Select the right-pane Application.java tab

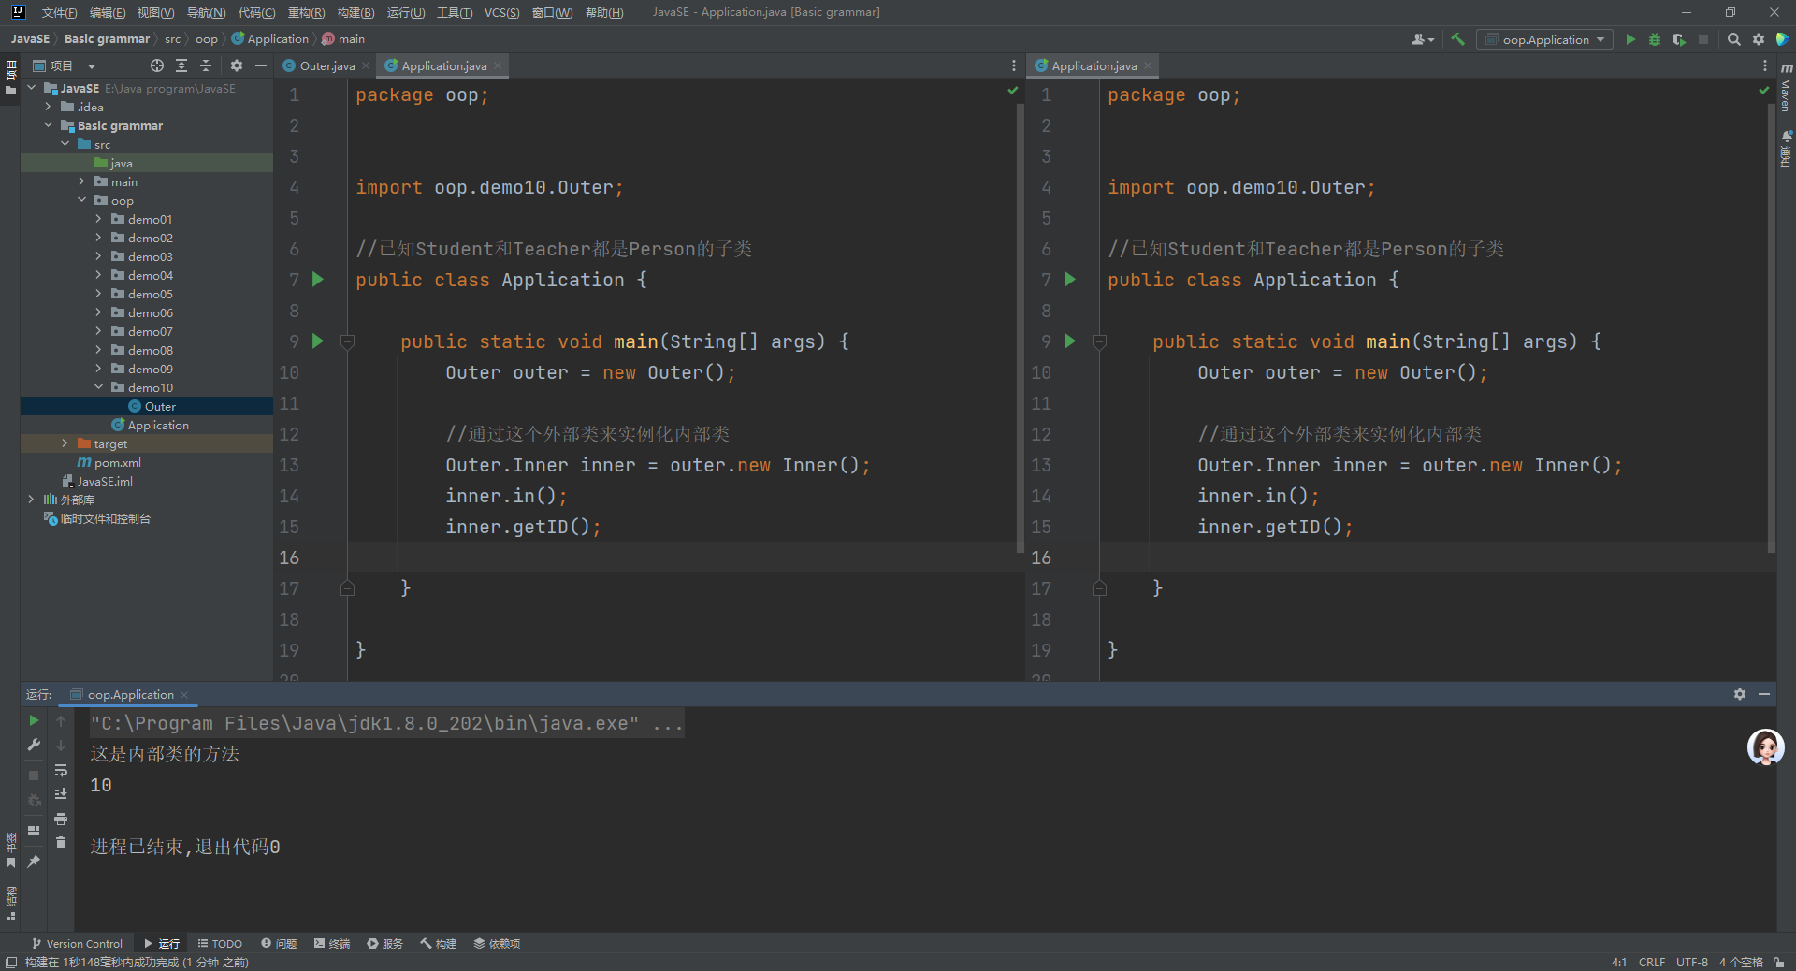tap(1094, 65)
